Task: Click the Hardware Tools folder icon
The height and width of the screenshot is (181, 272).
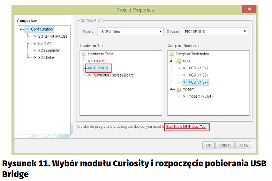Action: 84,54
